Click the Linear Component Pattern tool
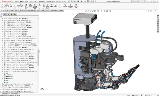159x96 pixels. [21, 6]
